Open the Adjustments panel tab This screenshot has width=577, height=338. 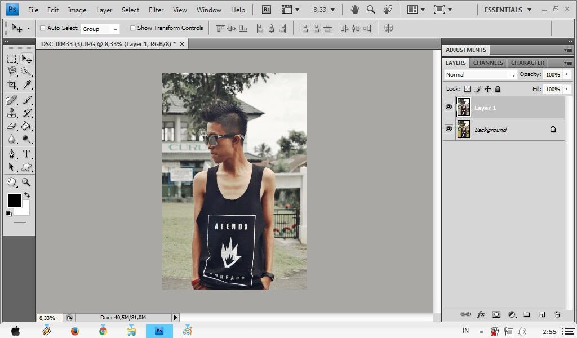coord(466,50)
